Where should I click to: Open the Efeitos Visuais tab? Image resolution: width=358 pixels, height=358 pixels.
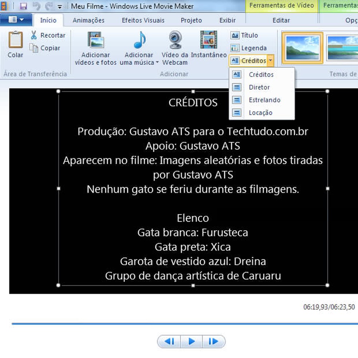pyautogui.click(x=143, y=20)
